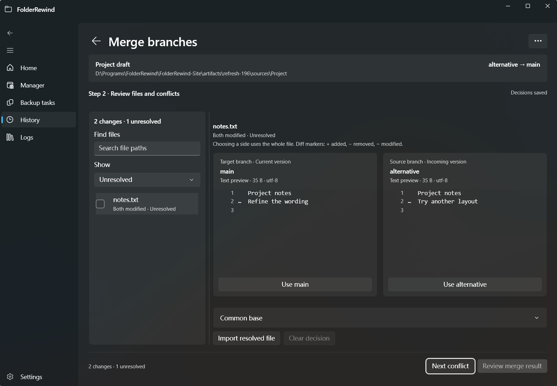557x386 pixels.
Task: Expand the Common base section
Action: click(x=380, y=318)
